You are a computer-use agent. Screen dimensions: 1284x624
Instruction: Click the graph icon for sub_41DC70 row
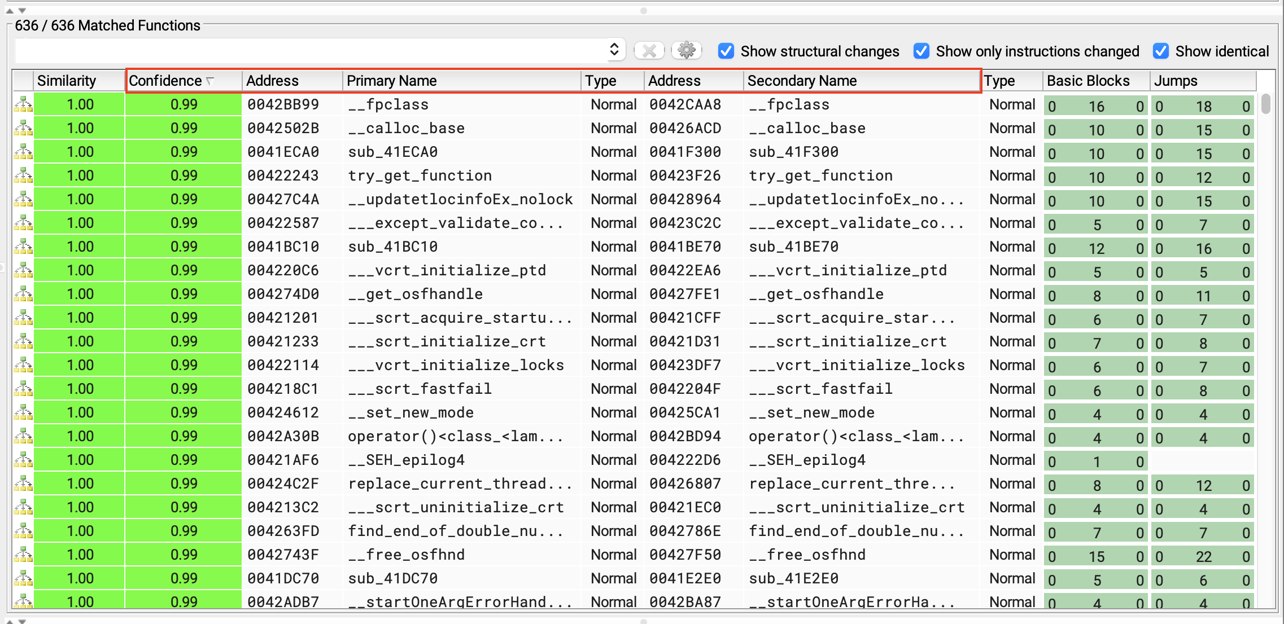pos(23,578)
